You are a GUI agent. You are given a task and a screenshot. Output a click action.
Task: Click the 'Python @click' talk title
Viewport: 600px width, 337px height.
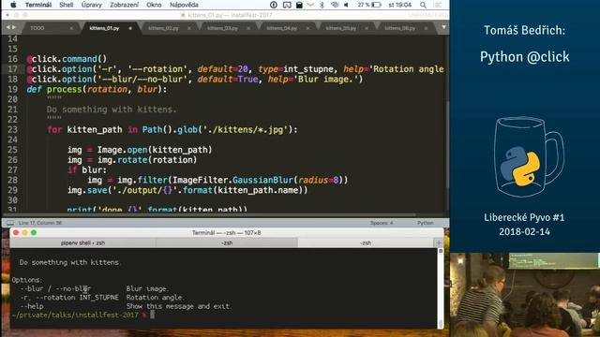(x=525, y=57)
